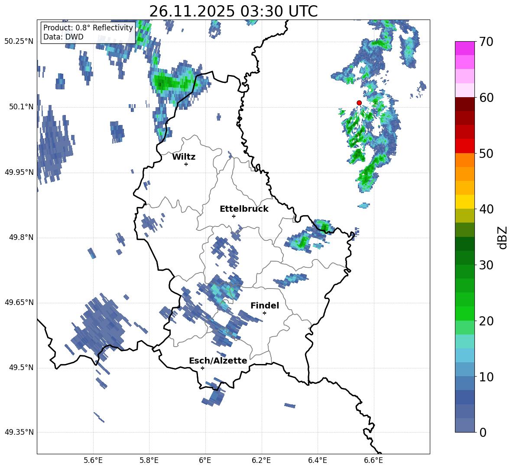
Task: Click the 50.1°N latitude label
Action: [21, 107]
